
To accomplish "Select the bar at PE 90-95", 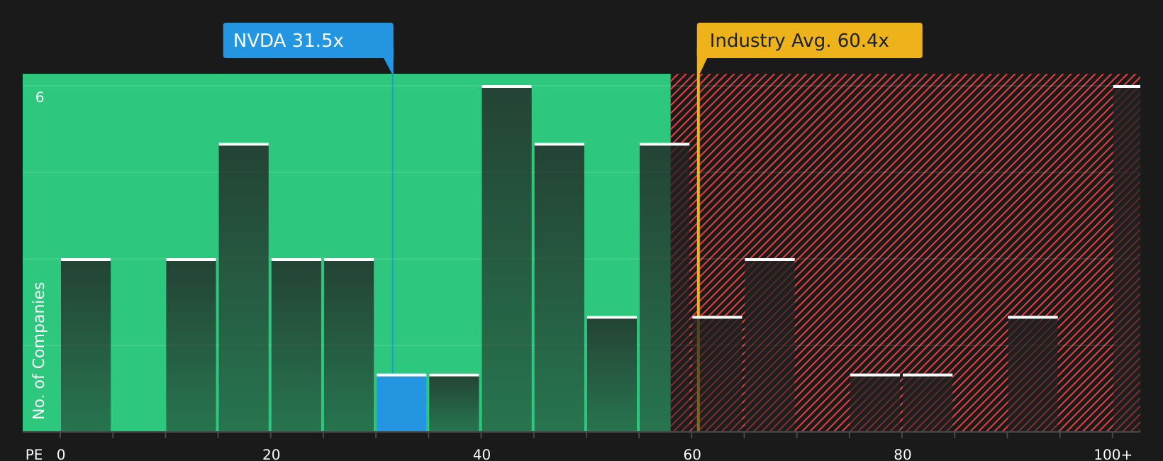I will [1033, 374].
